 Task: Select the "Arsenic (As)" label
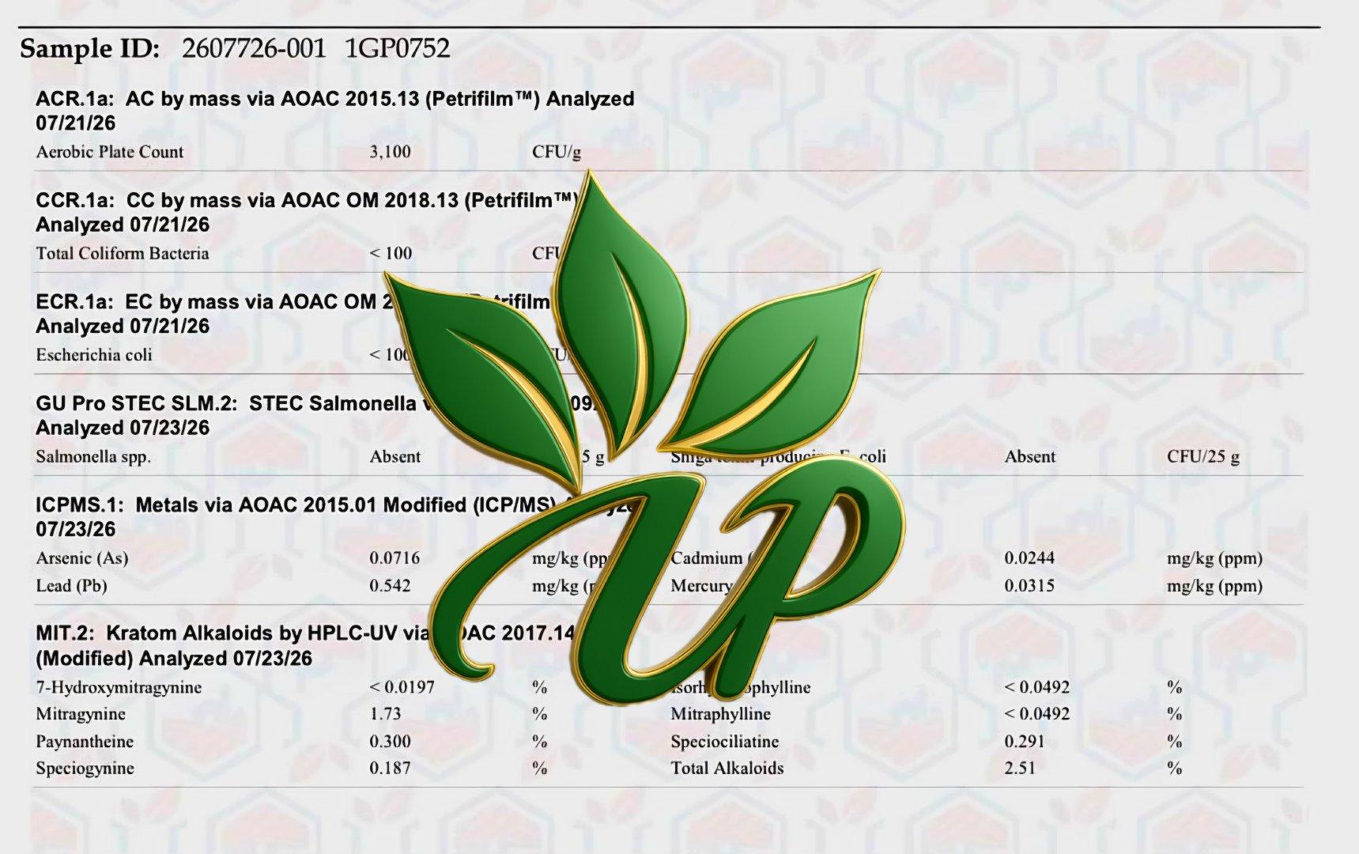(82, 557)
